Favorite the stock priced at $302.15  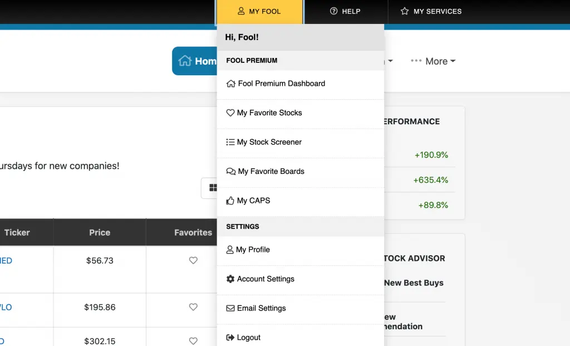(x=193, y=341)
